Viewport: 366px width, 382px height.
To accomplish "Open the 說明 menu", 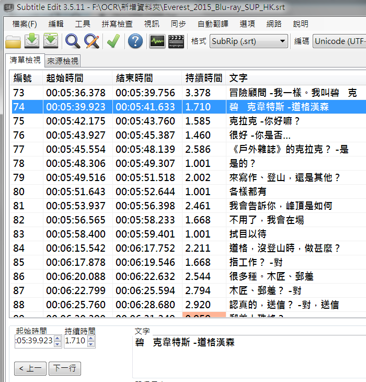I will (301, 24).
